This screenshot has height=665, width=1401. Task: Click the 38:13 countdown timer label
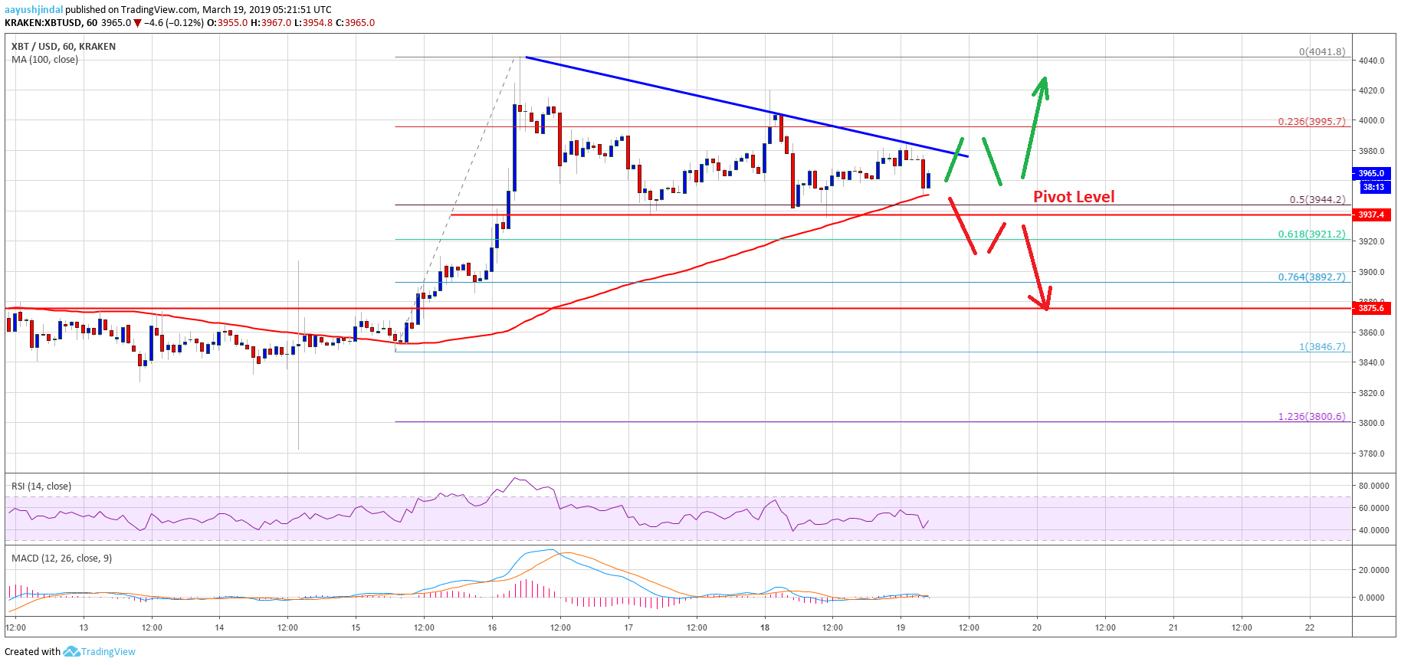click(1373, 187)
